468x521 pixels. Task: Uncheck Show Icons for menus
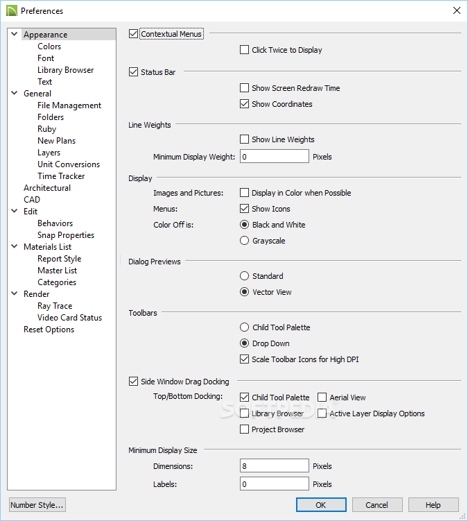coord(244,209)
